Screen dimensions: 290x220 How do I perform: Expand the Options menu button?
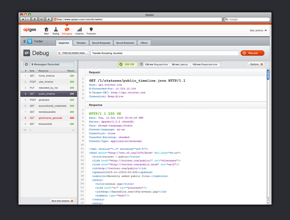click(x=256, y=64)
